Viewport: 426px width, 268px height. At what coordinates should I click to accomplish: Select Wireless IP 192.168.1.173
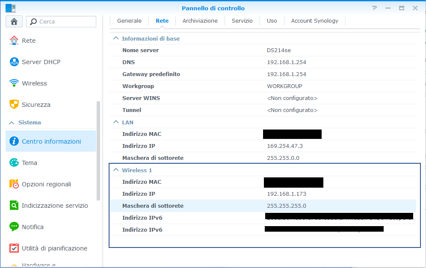287,194
